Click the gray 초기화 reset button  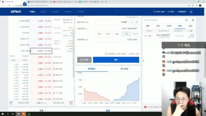tap(84, 60)
